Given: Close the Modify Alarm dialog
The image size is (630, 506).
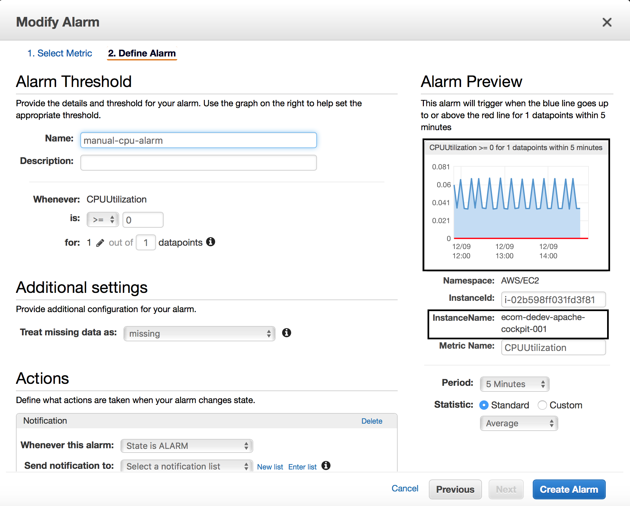Looking at the screenshot, I should (607, 22).
